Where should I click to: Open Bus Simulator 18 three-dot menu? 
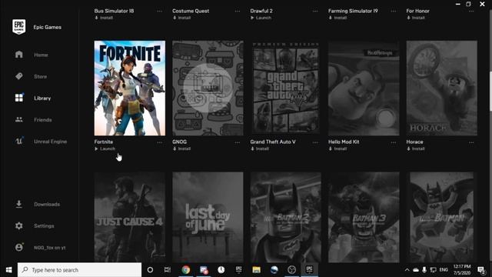159,12
